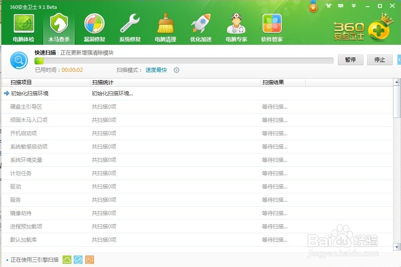401x267 pixels.
Task: Expand the collapsed side panel arrow
Action: [399, 60]
